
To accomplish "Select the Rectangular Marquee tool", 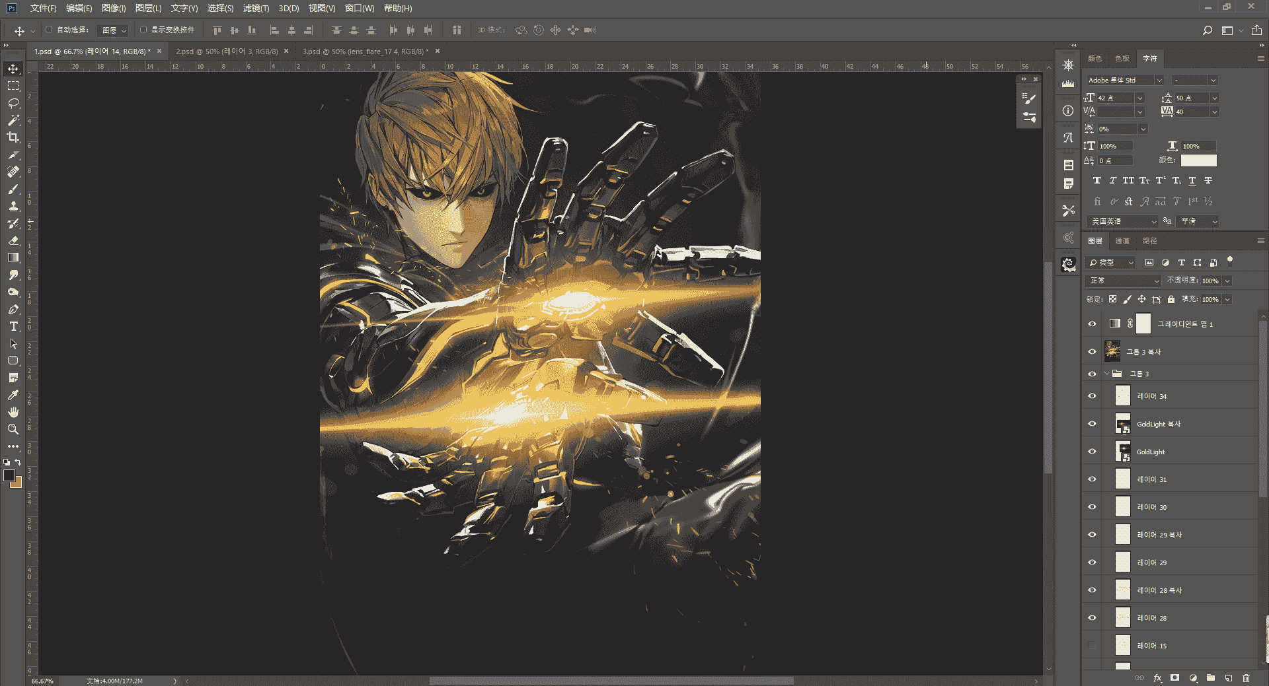I will pos(13,86).
